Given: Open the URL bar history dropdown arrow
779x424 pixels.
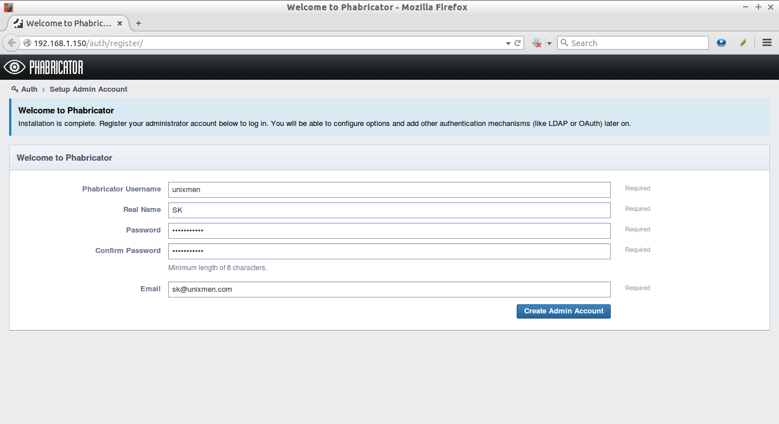Looking at the screenshot, I should click(x=508, y=43).
